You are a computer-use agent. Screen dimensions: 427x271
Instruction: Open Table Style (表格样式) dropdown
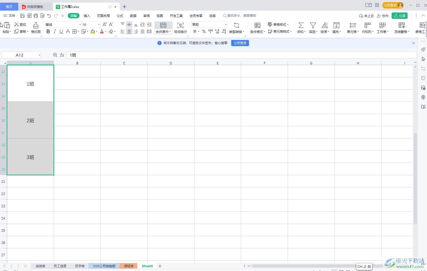pyautogui.click(x=278, y=24)
